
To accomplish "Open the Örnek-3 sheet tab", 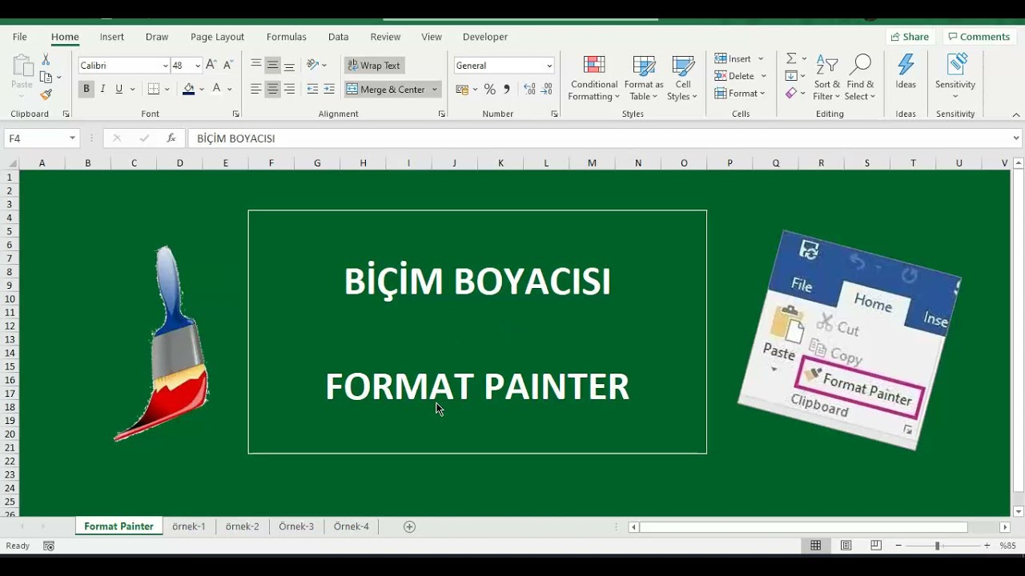I will pos(296,526).
